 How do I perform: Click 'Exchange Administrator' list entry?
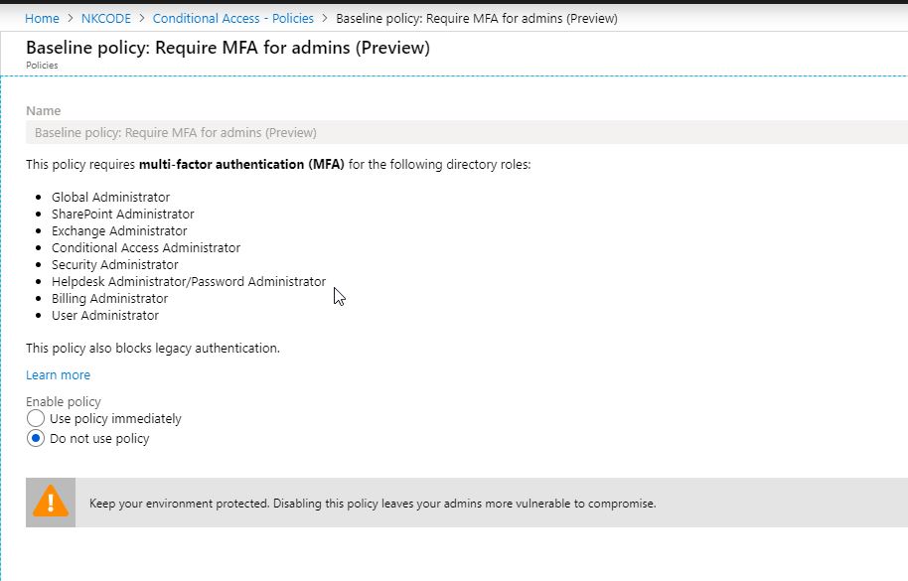(x=119, y=231)
